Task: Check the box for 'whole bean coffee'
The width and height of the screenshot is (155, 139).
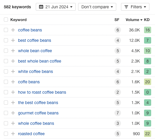Action: [x=6, y=51]
